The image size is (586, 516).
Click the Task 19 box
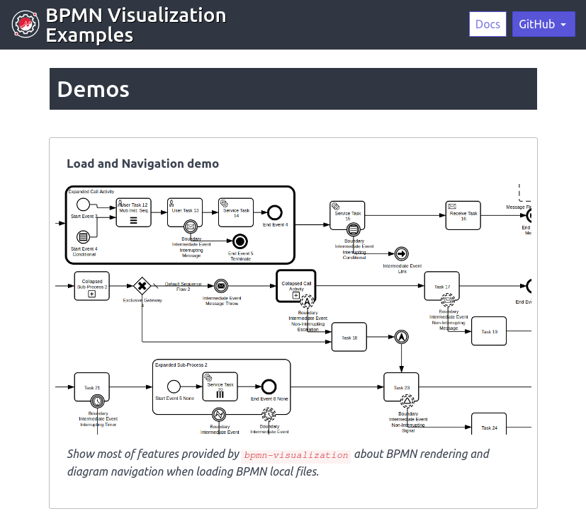click(x=489, y=331)
